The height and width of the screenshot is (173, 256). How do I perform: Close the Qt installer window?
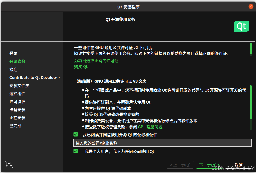pos(251,6)
